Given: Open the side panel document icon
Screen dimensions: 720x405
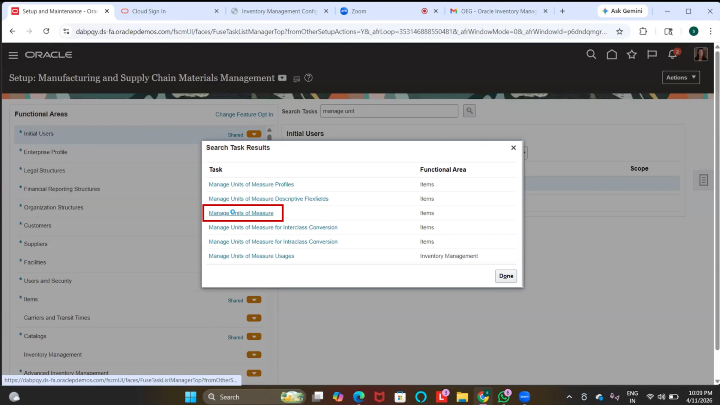Looking at the screenshot, I should coord(703,180).
